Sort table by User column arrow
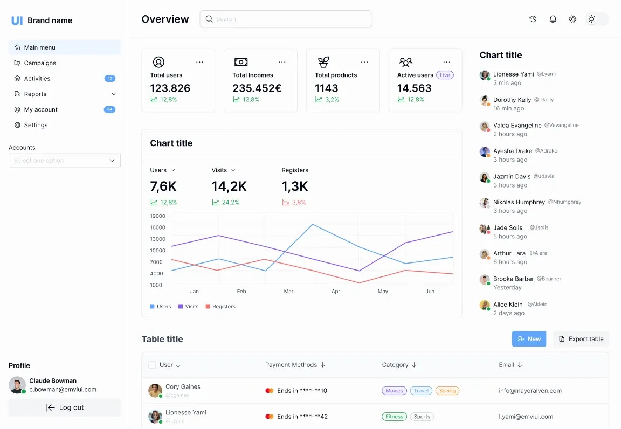Viewport: 621px width, 429px height. click(x=178, y=365)
